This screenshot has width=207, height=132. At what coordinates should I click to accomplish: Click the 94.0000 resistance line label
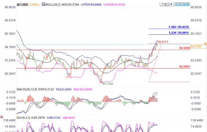point(184,48)
